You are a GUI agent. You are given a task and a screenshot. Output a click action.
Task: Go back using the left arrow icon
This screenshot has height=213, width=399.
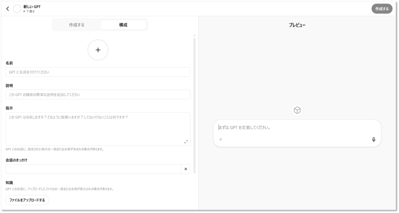pyautogui.click(x=8, y=9)
